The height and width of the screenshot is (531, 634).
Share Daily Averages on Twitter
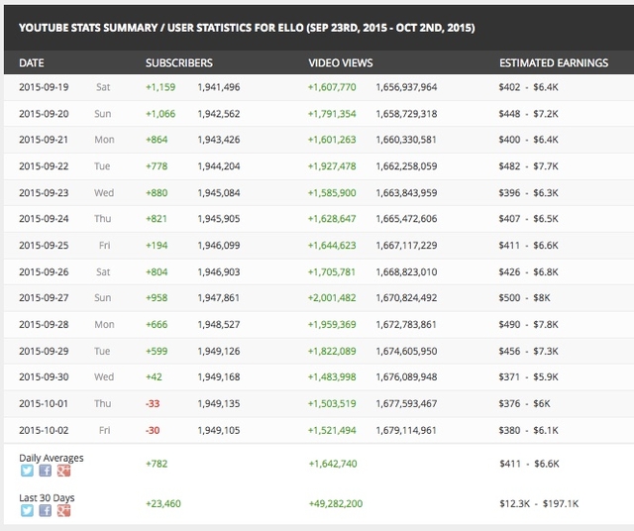27,471
